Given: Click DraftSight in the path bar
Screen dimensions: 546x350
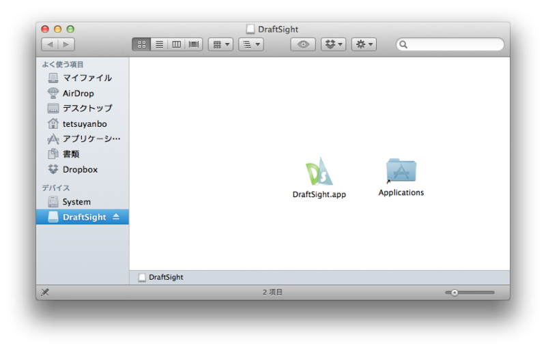Looking at the screenshot, I should point(161,277).
